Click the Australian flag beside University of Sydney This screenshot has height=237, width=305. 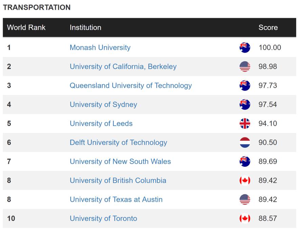(245, 104)
